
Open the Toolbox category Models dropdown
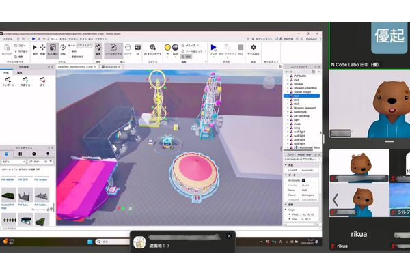pos(14,162)
